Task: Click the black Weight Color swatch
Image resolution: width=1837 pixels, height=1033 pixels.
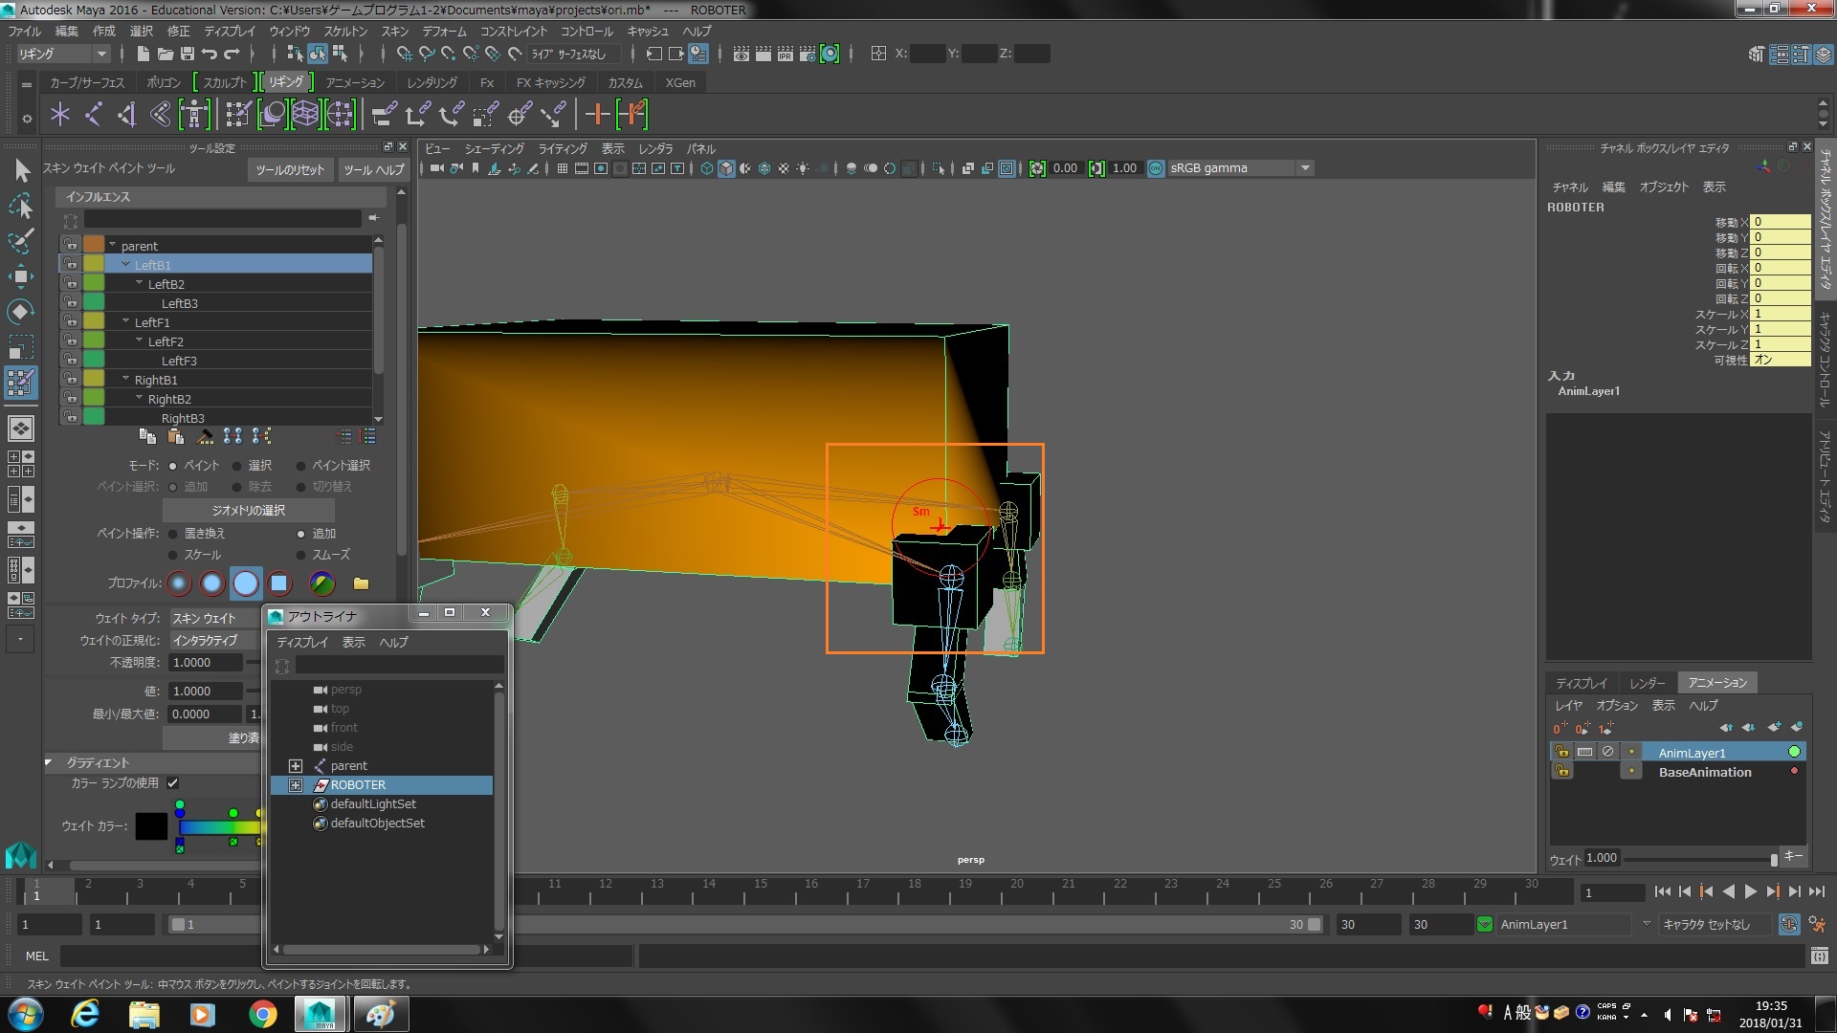Action: click(x=151, y=825)
